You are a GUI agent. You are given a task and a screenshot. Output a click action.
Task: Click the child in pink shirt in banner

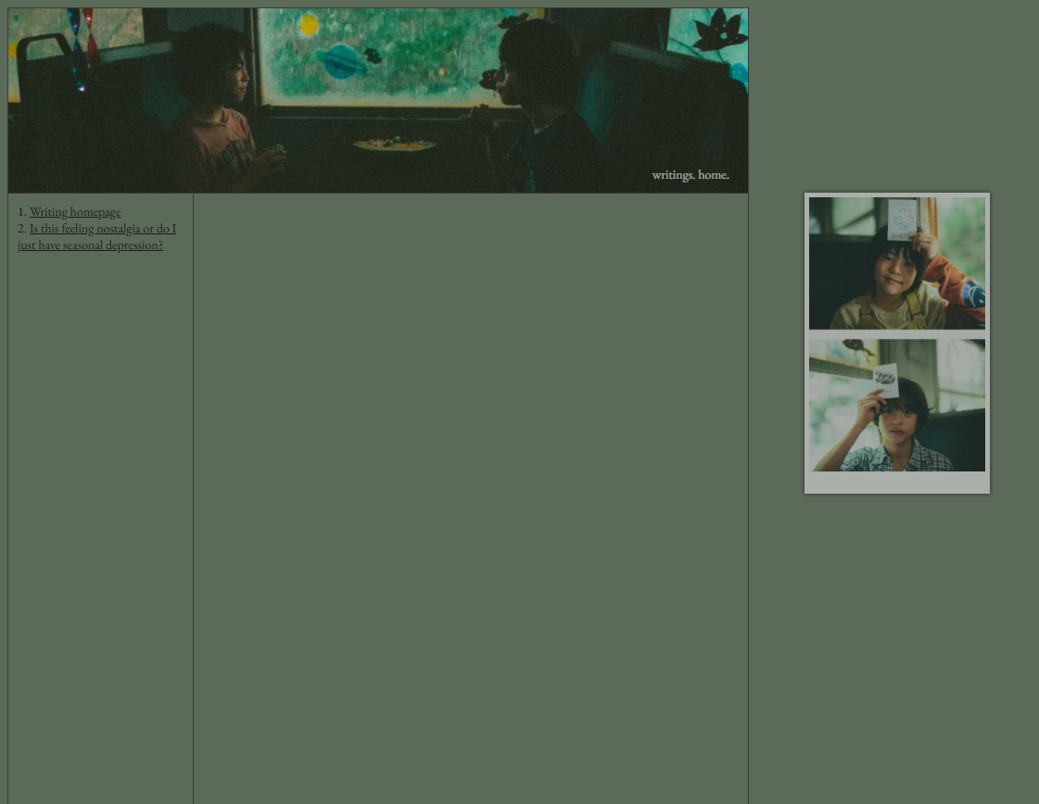tap(222, 120)
